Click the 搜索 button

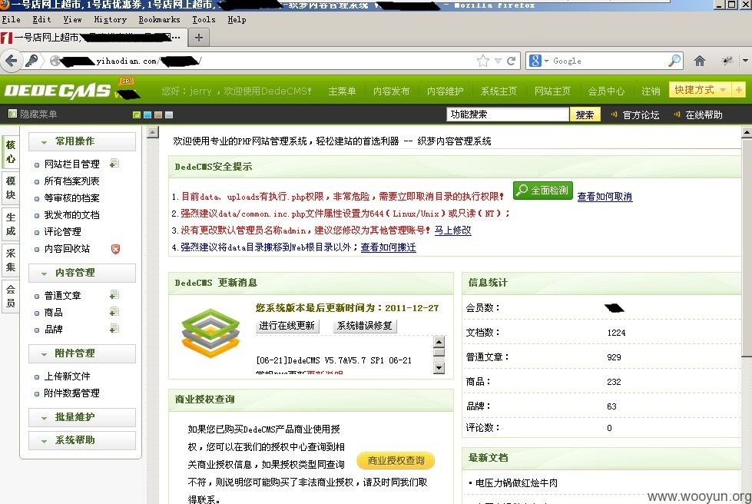coord(585,114)
